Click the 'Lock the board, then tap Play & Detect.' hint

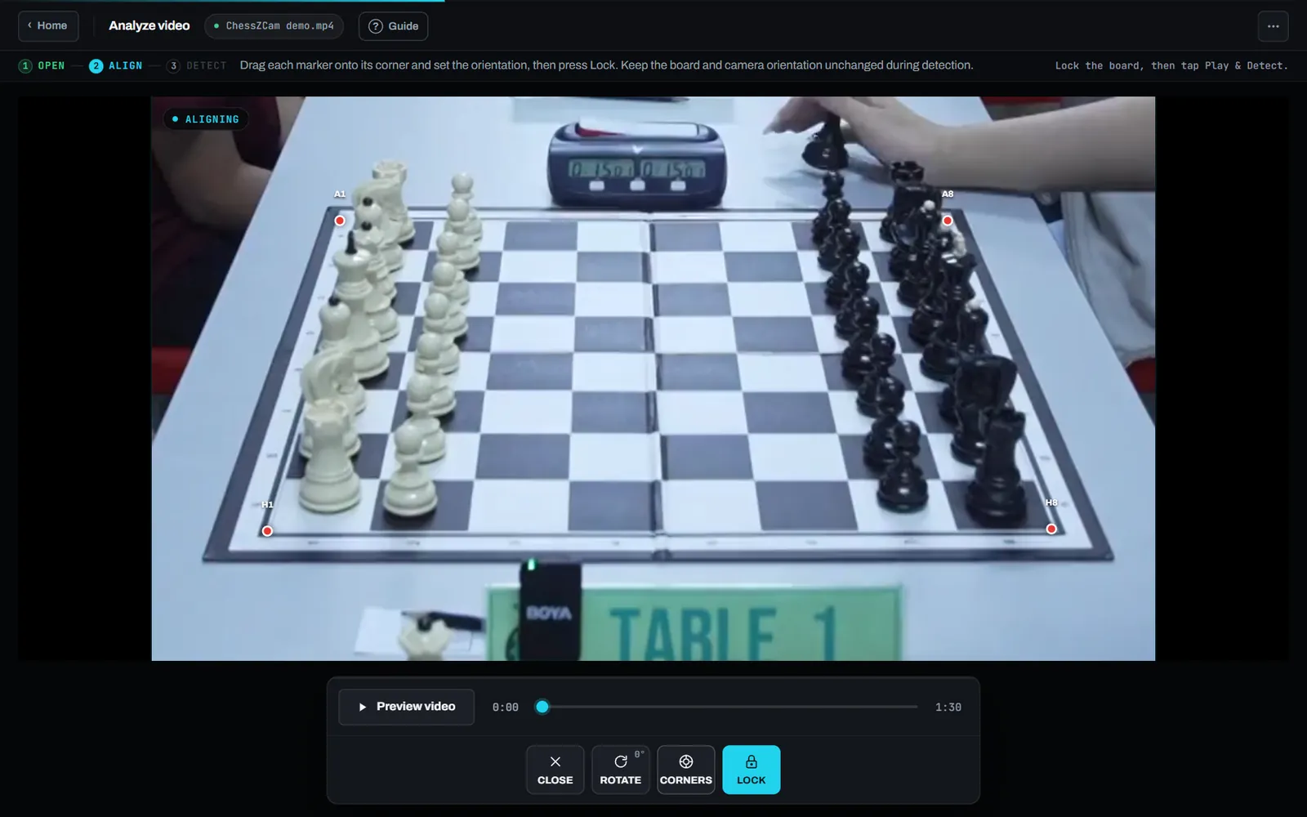[x=1171, y=65]
